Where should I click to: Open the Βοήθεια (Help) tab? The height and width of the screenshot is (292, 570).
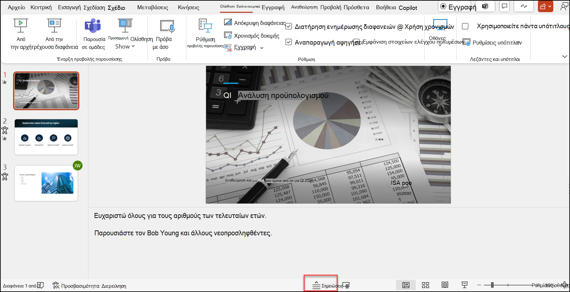tap(386, 7)
